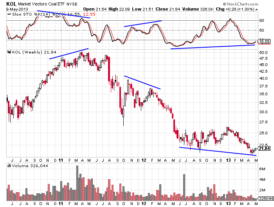
Task: Click the Close 21.84 header value
Action: [x=168, y=9]
